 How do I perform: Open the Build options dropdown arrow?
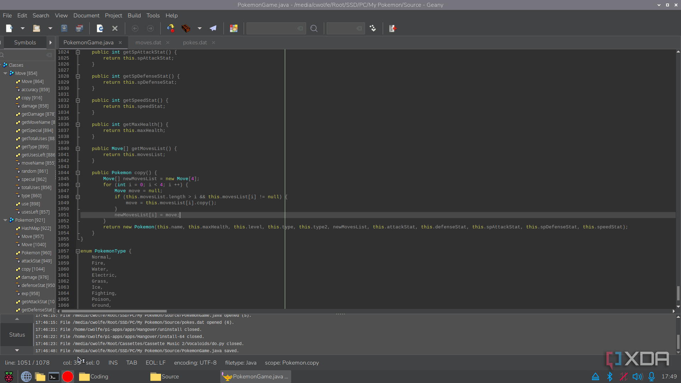tap(200, 28)
